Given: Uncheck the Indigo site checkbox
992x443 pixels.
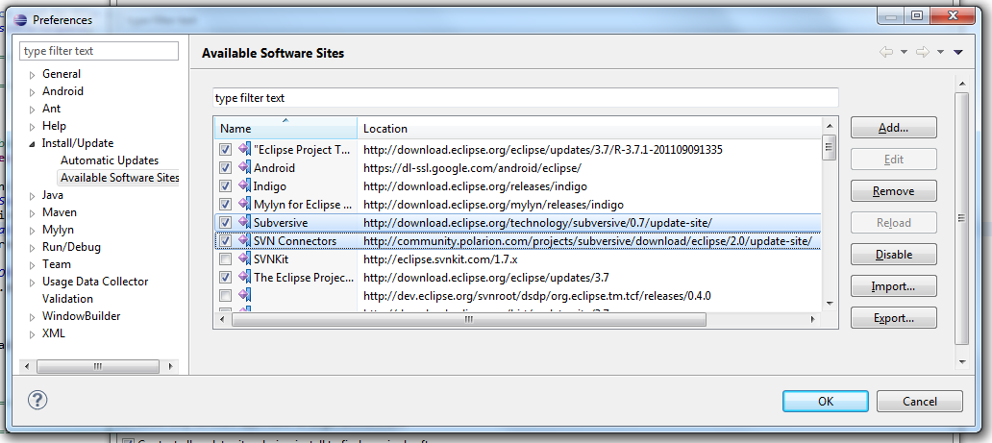Looking at the screenshot, I should coord(225,186).
